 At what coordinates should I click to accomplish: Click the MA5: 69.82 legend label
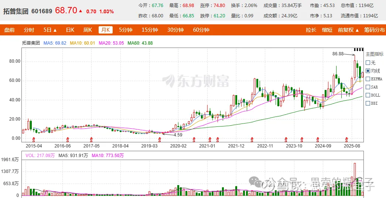55,43
